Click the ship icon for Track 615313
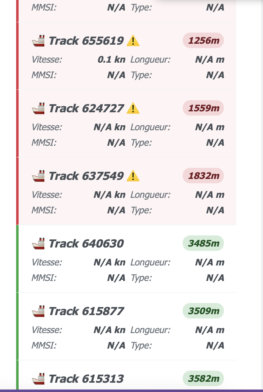Screen dimensions: 263x392 pos(38,378)
